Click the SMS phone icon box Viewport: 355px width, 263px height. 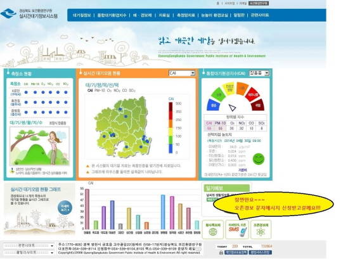[x=237, y=229]
